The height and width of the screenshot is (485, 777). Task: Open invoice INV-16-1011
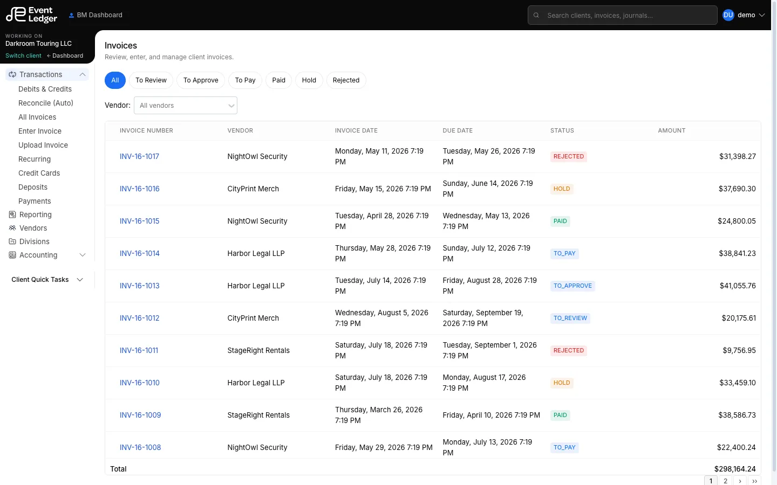click(x=139, y=350)
